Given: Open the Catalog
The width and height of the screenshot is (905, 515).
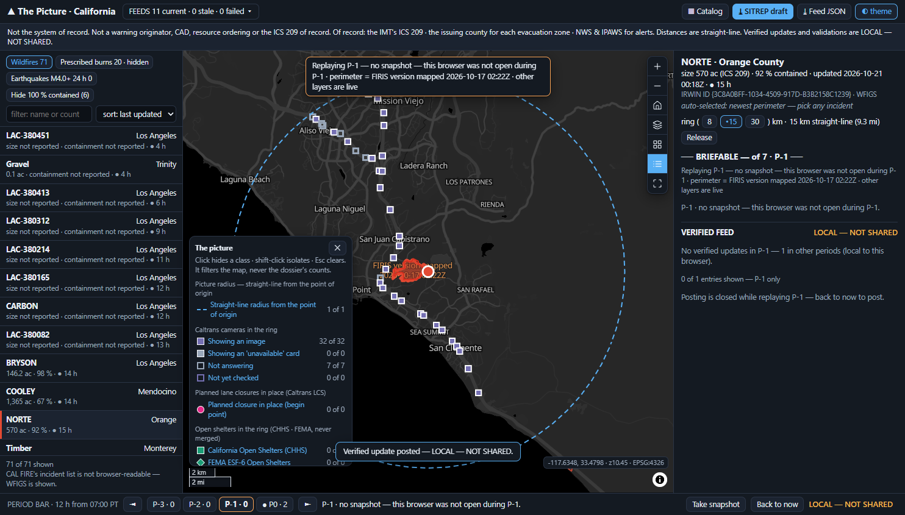Looking at the screenshot, I should pyautogui.click(x=705, y=11).
